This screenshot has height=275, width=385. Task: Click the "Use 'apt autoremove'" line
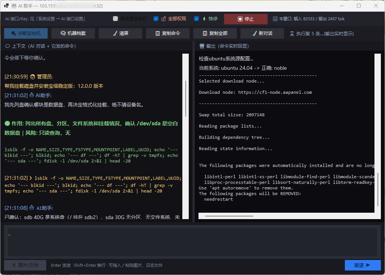[x=246, y=188]
